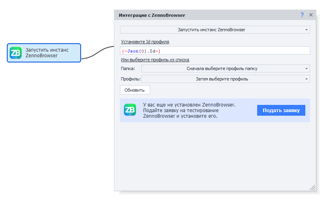Select the Запустить инстанс ZennoBrowser block text

[47, 53]
